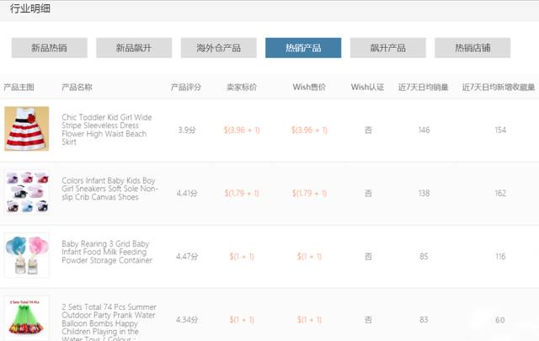This screenshot has width=539, height=341.
Task: Click Wish认证 否 in the sneakers row
Action: [368, 193]
